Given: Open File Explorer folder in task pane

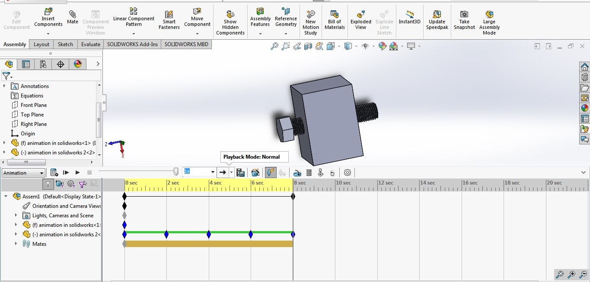Looking at the screenshot, I should (584, 88).
